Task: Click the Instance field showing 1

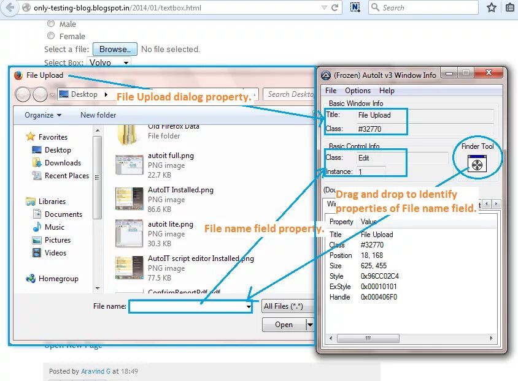Action: pyautogui.click(x=371, y=172)
